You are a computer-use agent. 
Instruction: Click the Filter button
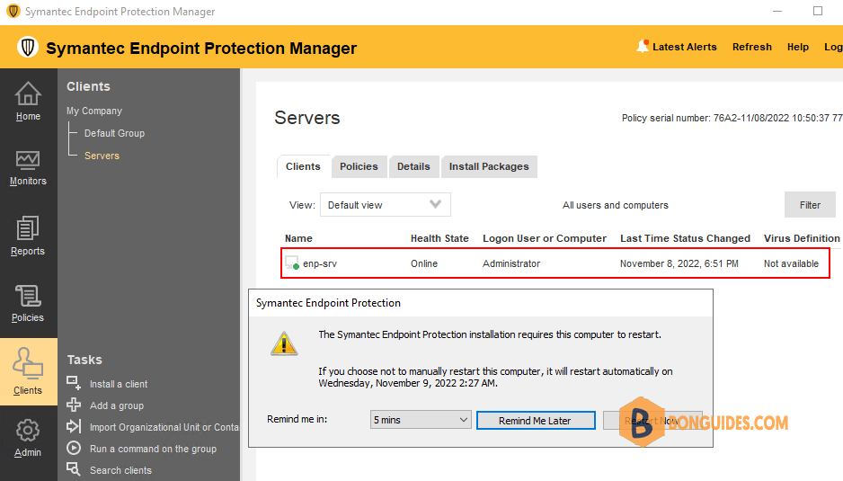pyautogui.click(x=810, y=204)
